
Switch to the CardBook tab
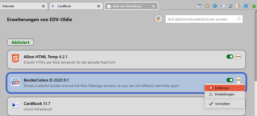coord(76,6)
